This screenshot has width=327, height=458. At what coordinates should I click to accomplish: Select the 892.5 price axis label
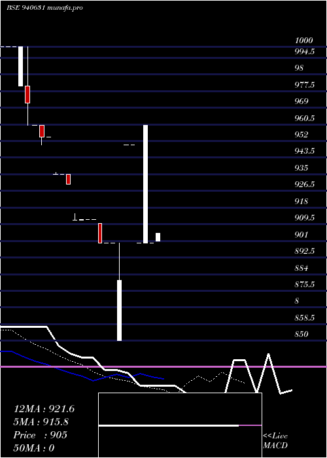305,251
